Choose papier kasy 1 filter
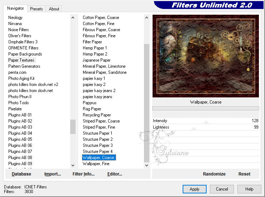The width and height of the screenshot is (265, 197). [94, 78]
